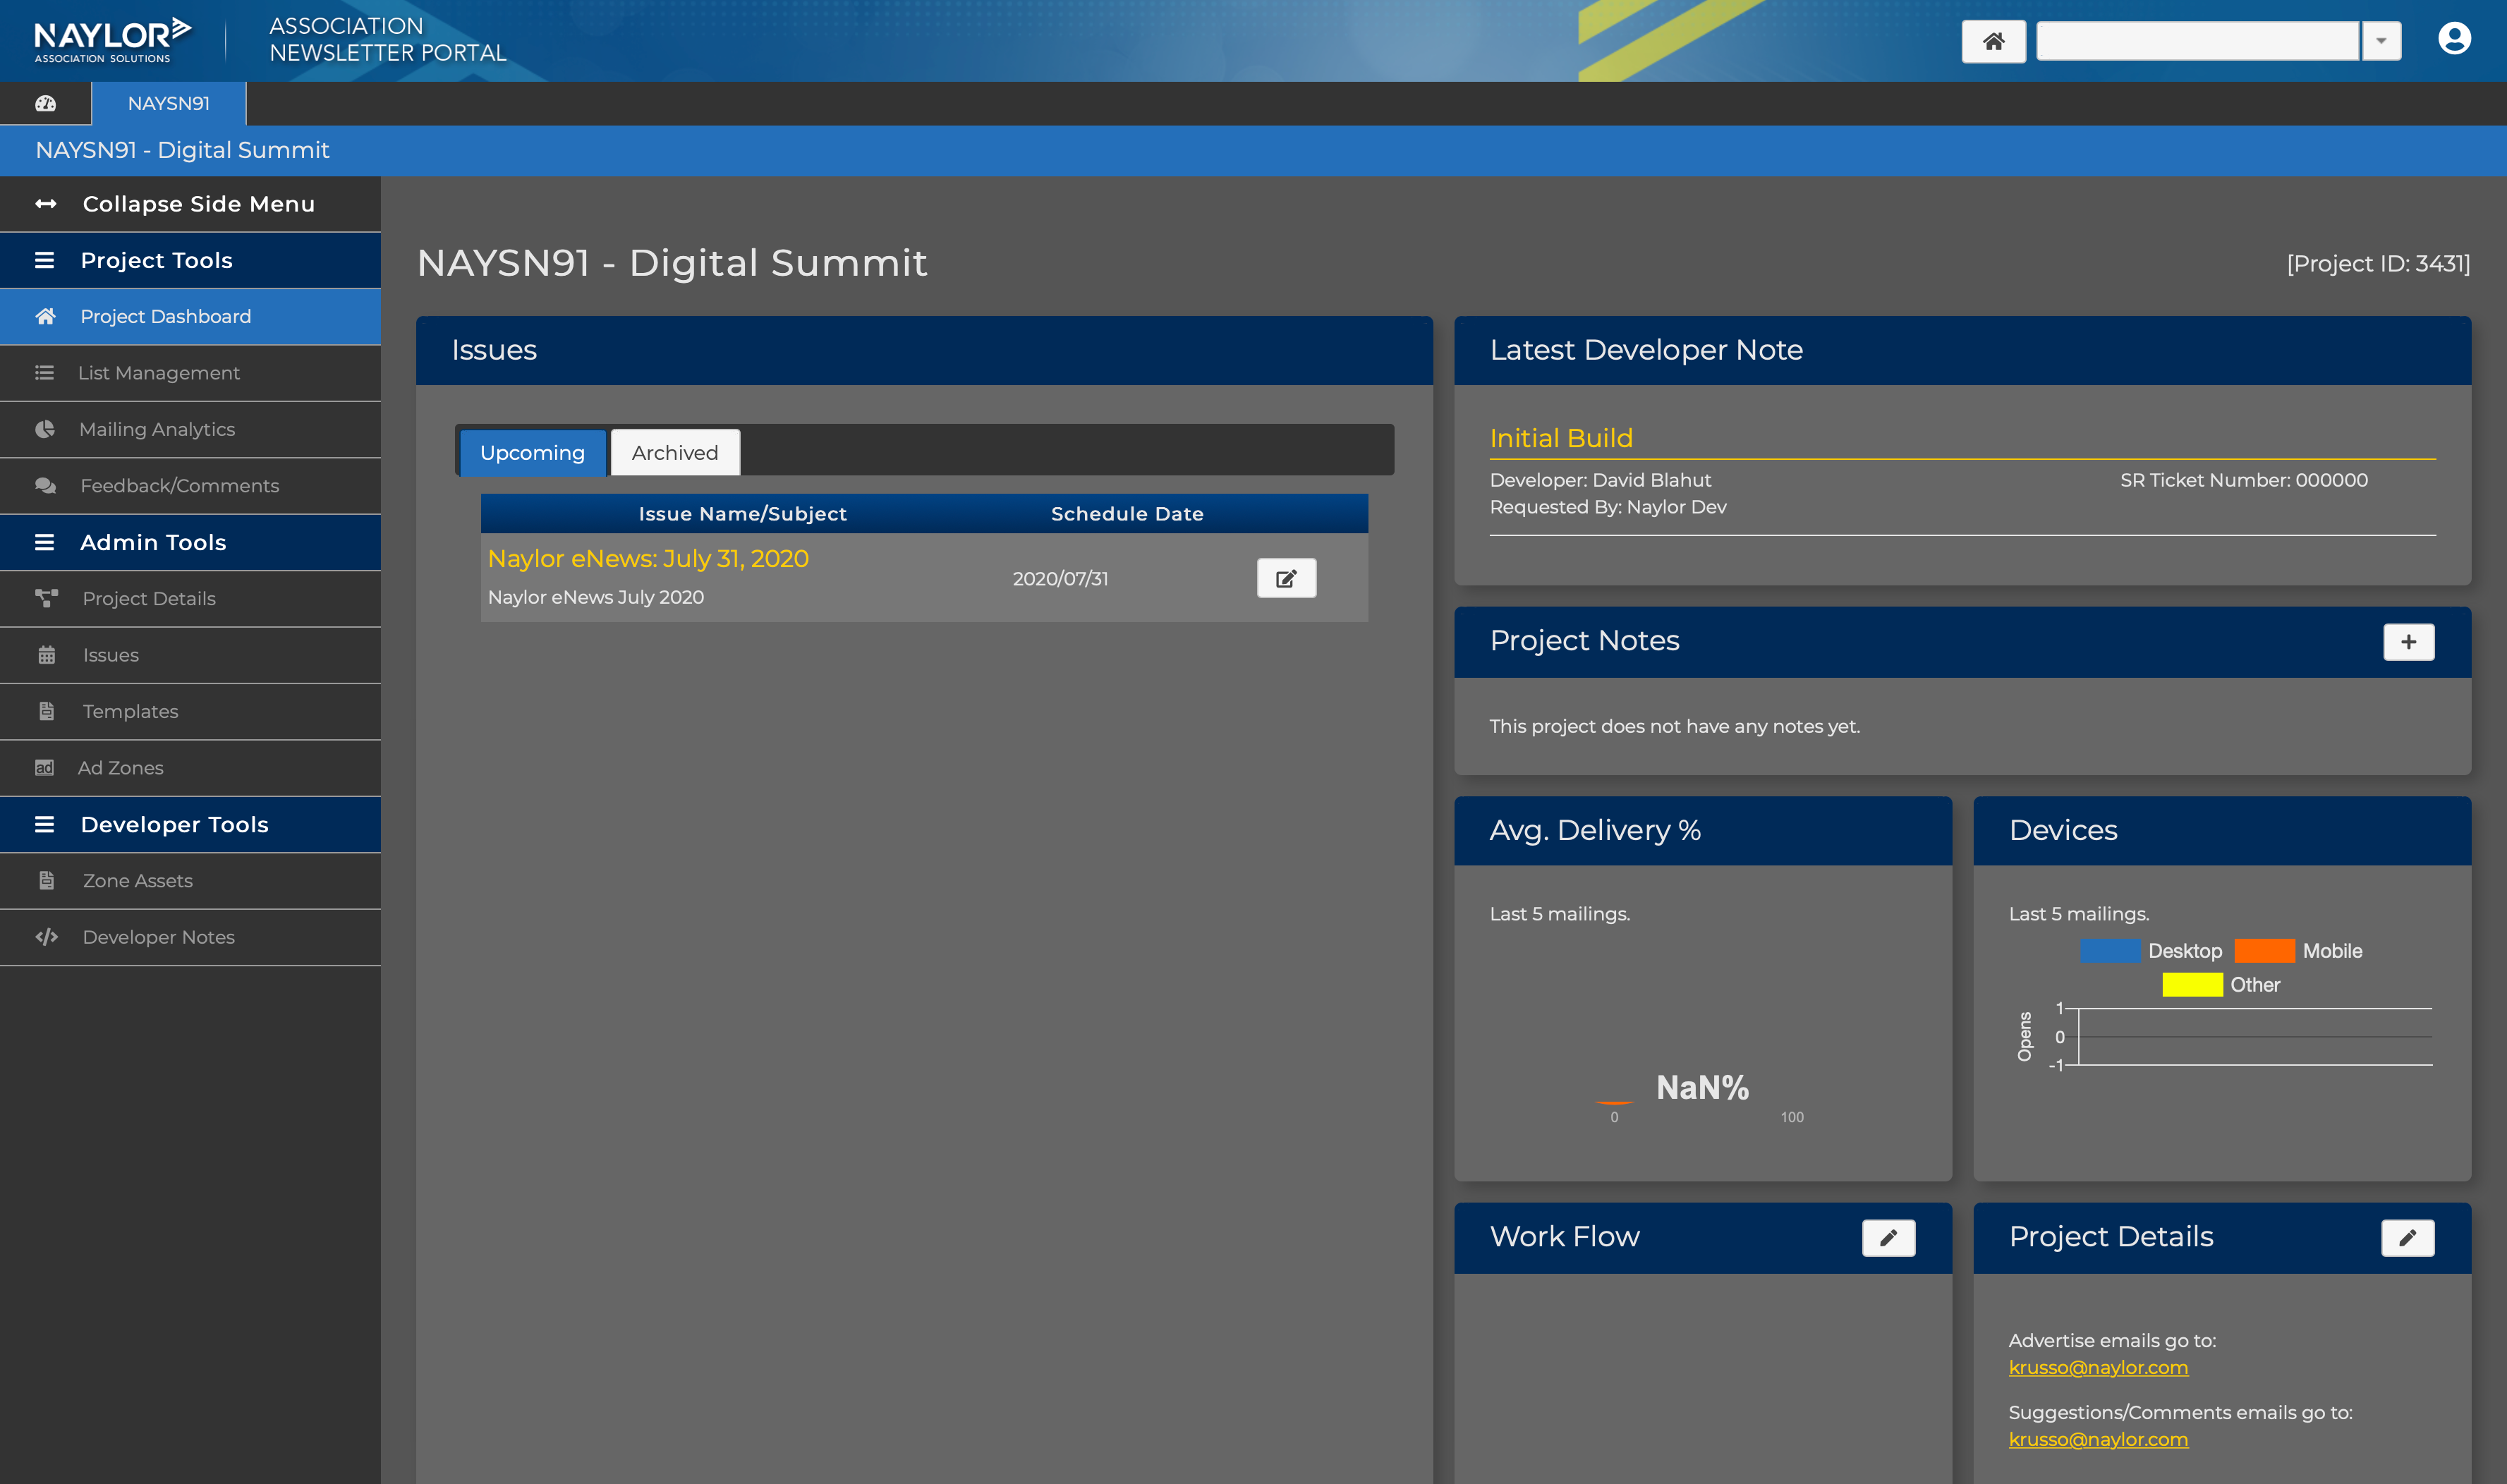Edit the Project Details panel
This screenshot has width=2507, height=1484.
2407,1238
